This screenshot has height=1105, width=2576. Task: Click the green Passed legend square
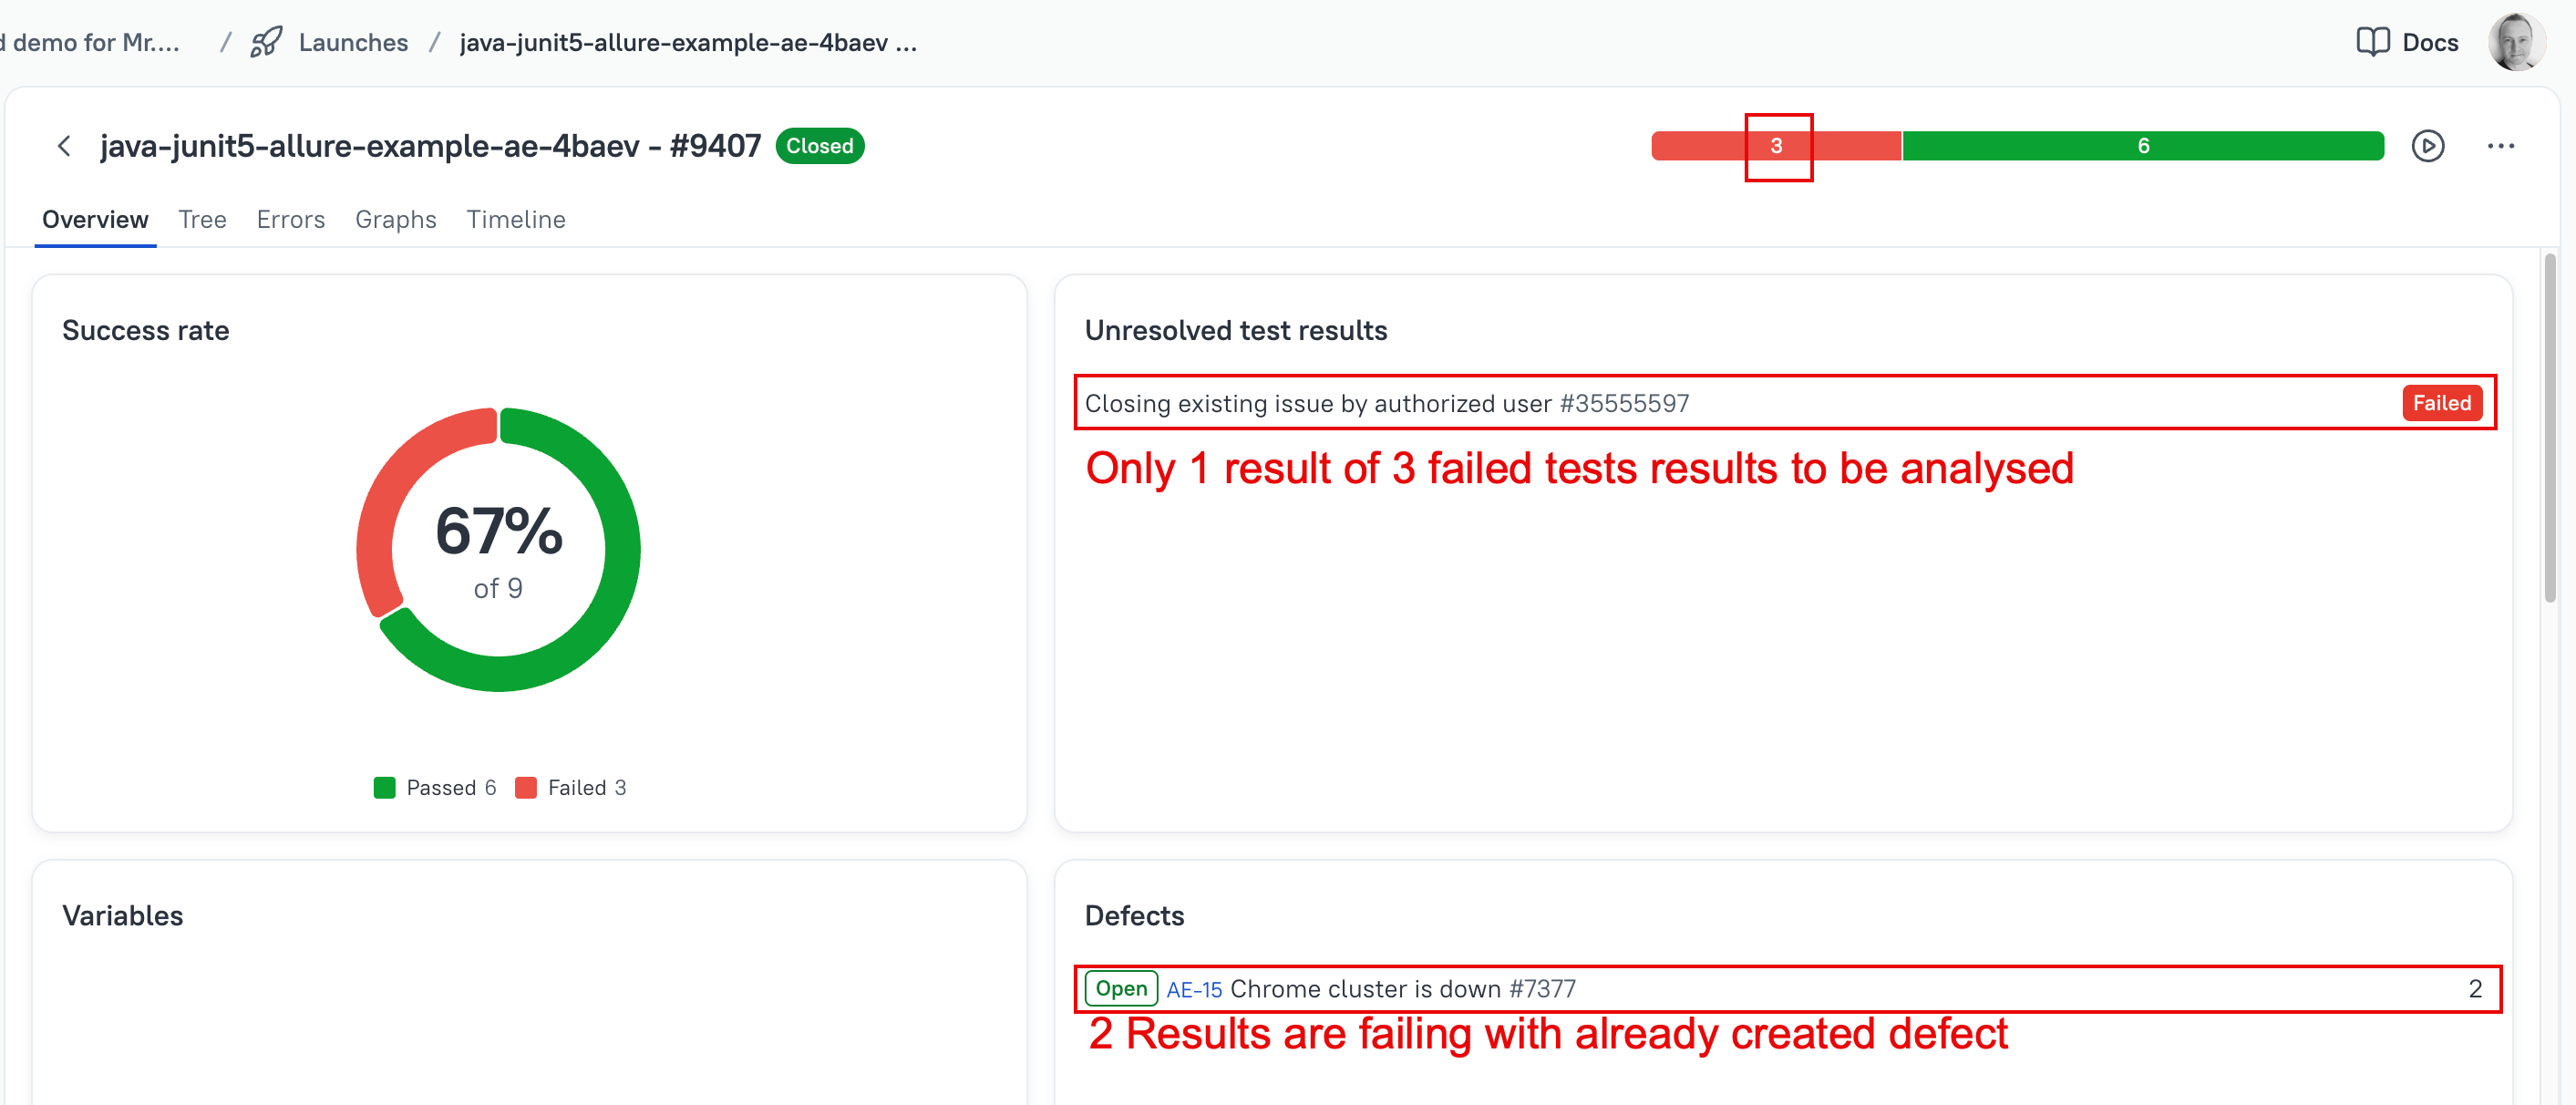click(x=384, y=788)
